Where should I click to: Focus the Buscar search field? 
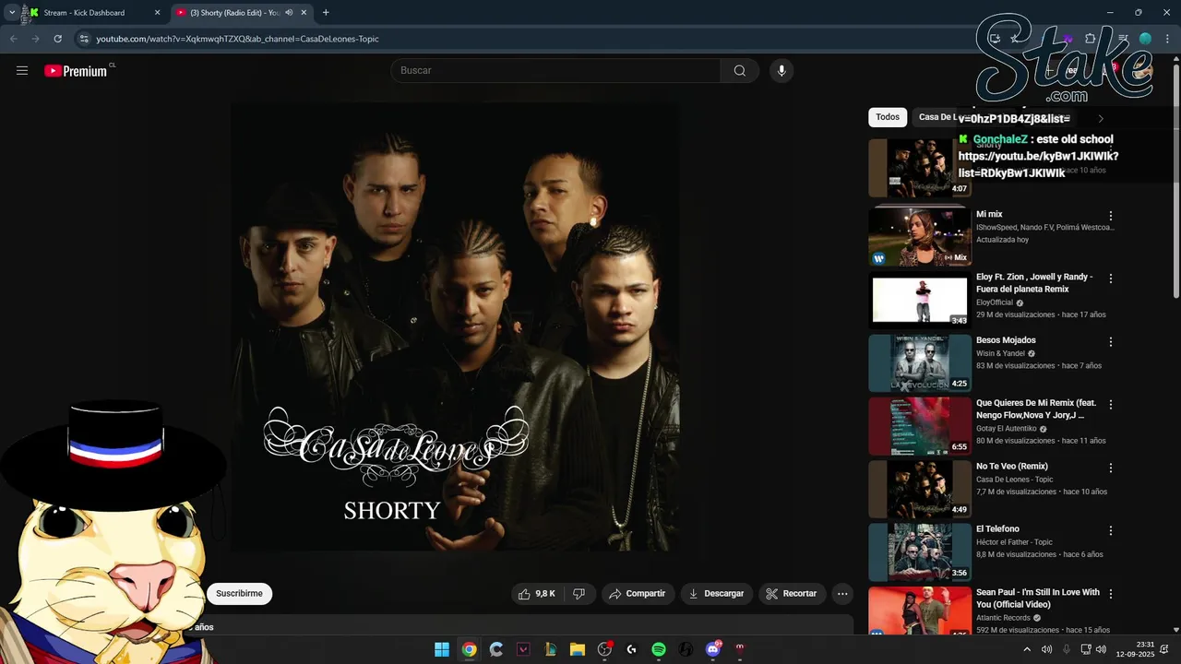tap(556, 71)
